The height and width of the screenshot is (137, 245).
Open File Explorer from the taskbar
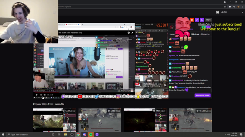65,134
